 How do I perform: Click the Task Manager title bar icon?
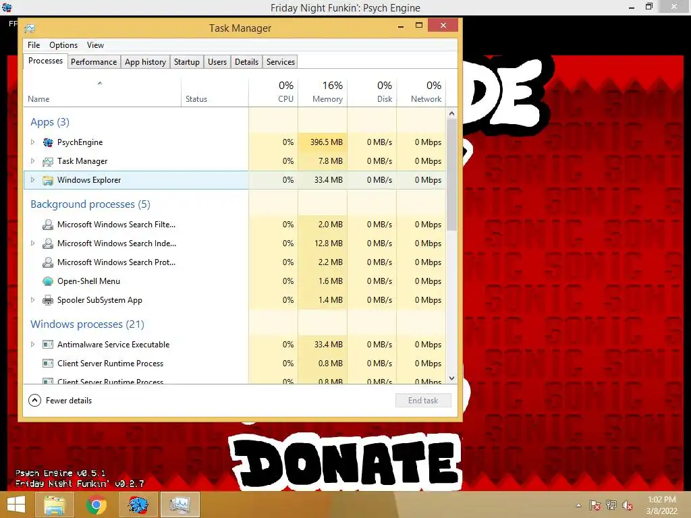[30, 28]
